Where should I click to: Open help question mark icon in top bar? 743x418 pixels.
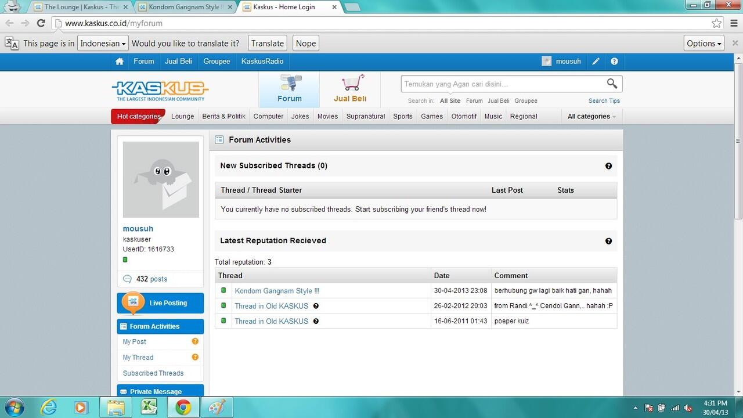(614, 62)
